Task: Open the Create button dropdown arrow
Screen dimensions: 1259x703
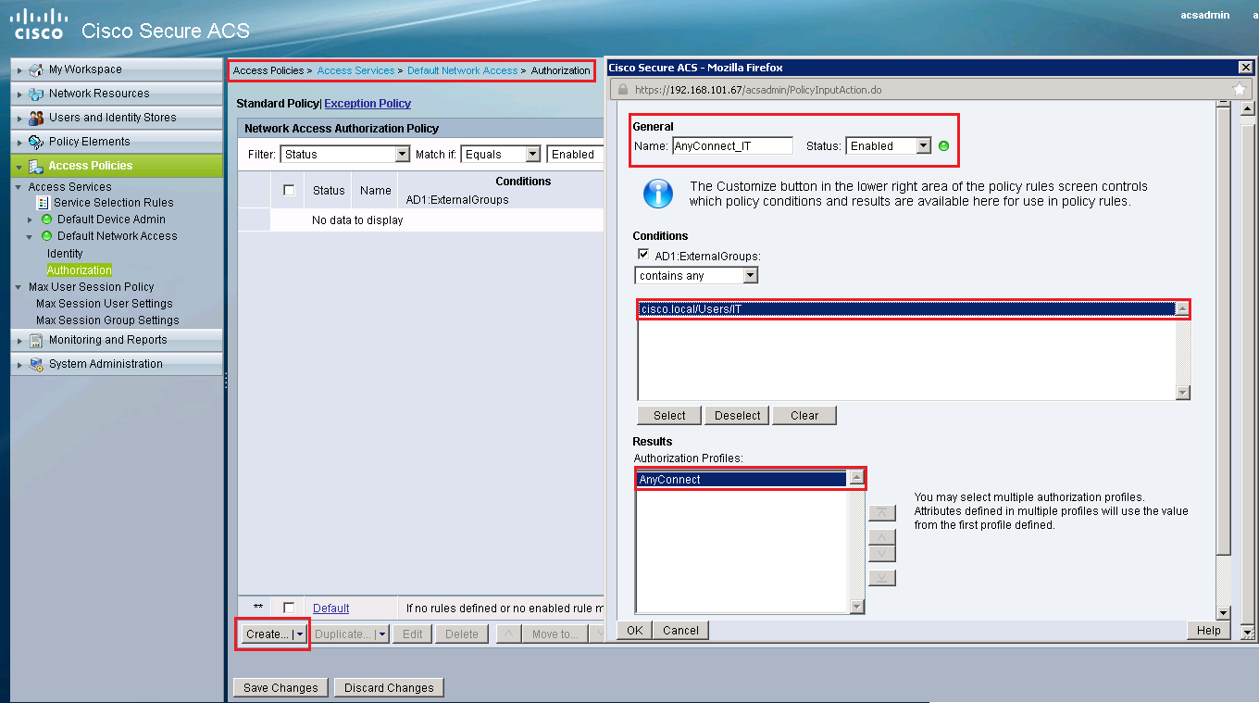Action: [299, 634]
